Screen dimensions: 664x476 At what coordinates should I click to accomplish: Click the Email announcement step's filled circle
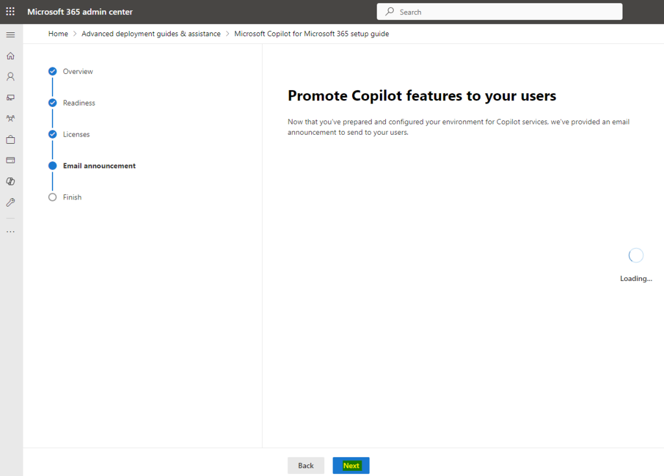pyautogui.click(x=53, y=166)
